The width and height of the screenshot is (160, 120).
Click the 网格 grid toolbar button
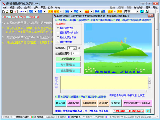tap(31, 12)
